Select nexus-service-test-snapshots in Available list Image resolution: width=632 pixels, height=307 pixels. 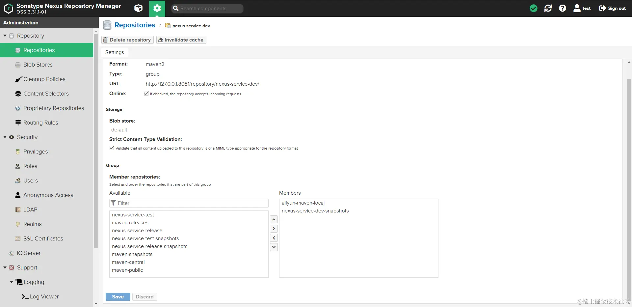(x=189, y=238)
